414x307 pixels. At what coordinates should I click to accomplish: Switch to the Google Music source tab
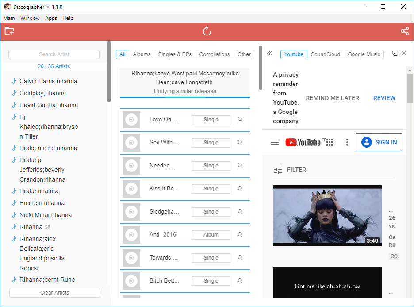pos(364,54)
